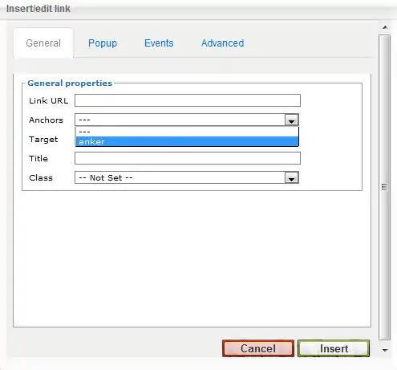Click the scrollbar up arrow

click(385, 27)
